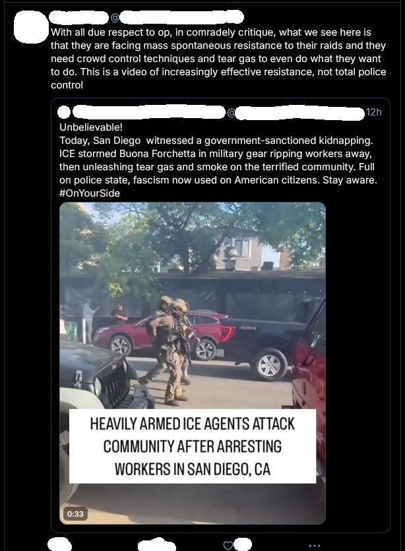Click the quoted text mentioning Buona Forchetta
405x551 pixels.
pos(215,154)
